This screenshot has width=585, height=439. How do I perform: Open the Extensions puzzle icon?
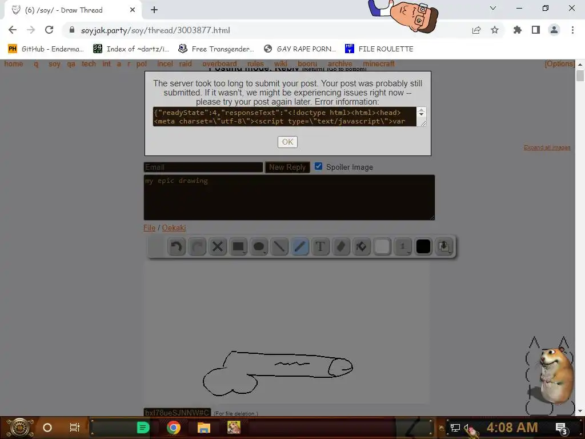click(518, 30)
